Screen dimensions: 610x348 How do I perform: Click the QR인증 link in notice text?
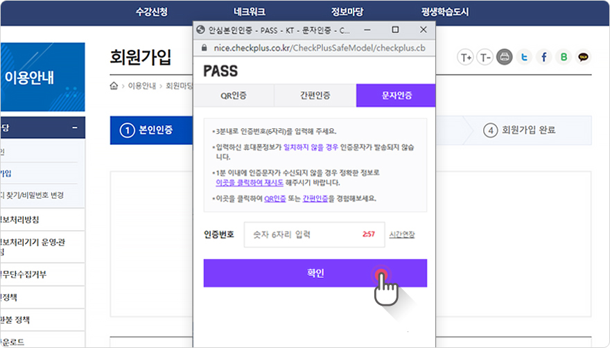275,198
